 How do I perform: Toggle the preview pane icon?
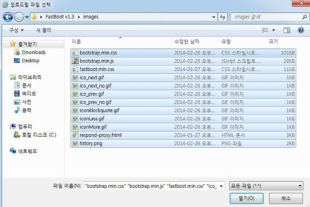[287, 30]
